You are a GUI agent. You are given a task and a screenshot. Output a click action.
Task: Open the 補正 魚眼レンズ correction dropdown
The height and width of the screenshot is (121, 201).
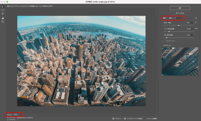coord(176,18)
